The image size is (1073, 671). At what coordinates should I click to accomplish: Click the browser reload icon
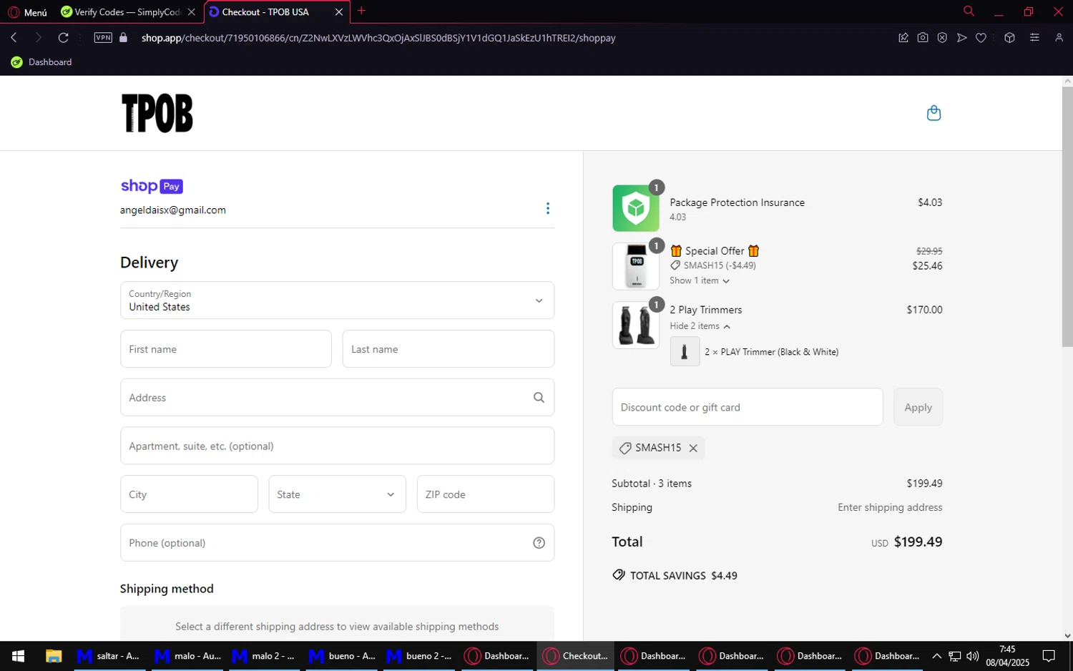click(64, 38)
